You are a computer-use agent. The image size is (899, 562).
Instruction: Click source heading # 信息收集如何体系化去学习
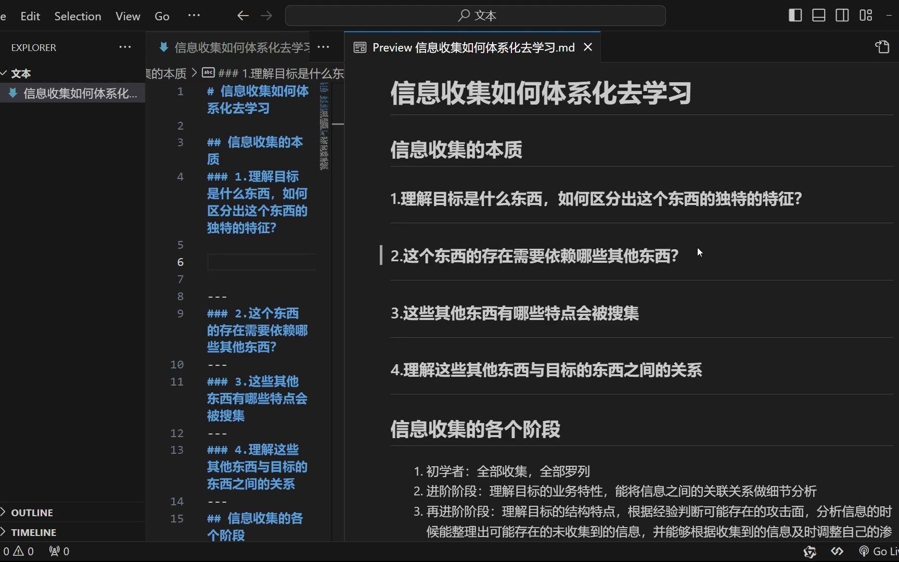(258, 99)
